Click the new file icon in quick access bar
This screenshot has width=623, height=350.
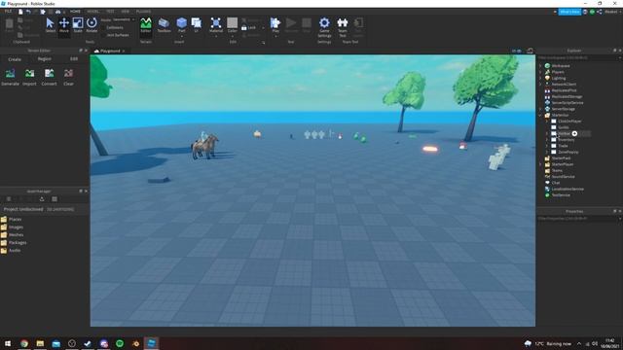coord(20,12)
